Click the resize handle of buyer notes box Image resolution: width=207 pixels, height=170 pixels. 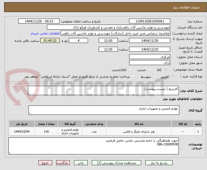click(10, 153)
